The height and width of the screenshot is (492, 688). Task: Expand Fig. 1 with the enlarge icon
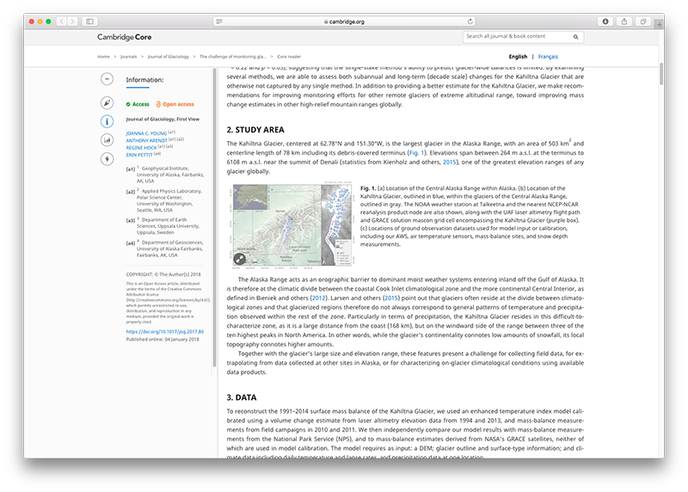[242, 257]
